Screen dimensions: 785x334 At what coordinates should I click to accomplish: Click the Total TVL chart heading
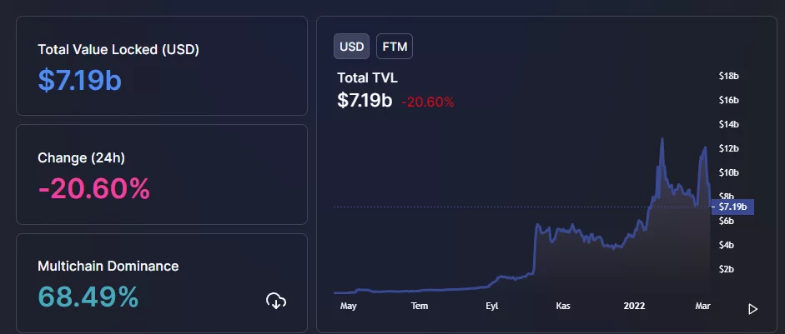pyautogui.click(x=367, y=77)
